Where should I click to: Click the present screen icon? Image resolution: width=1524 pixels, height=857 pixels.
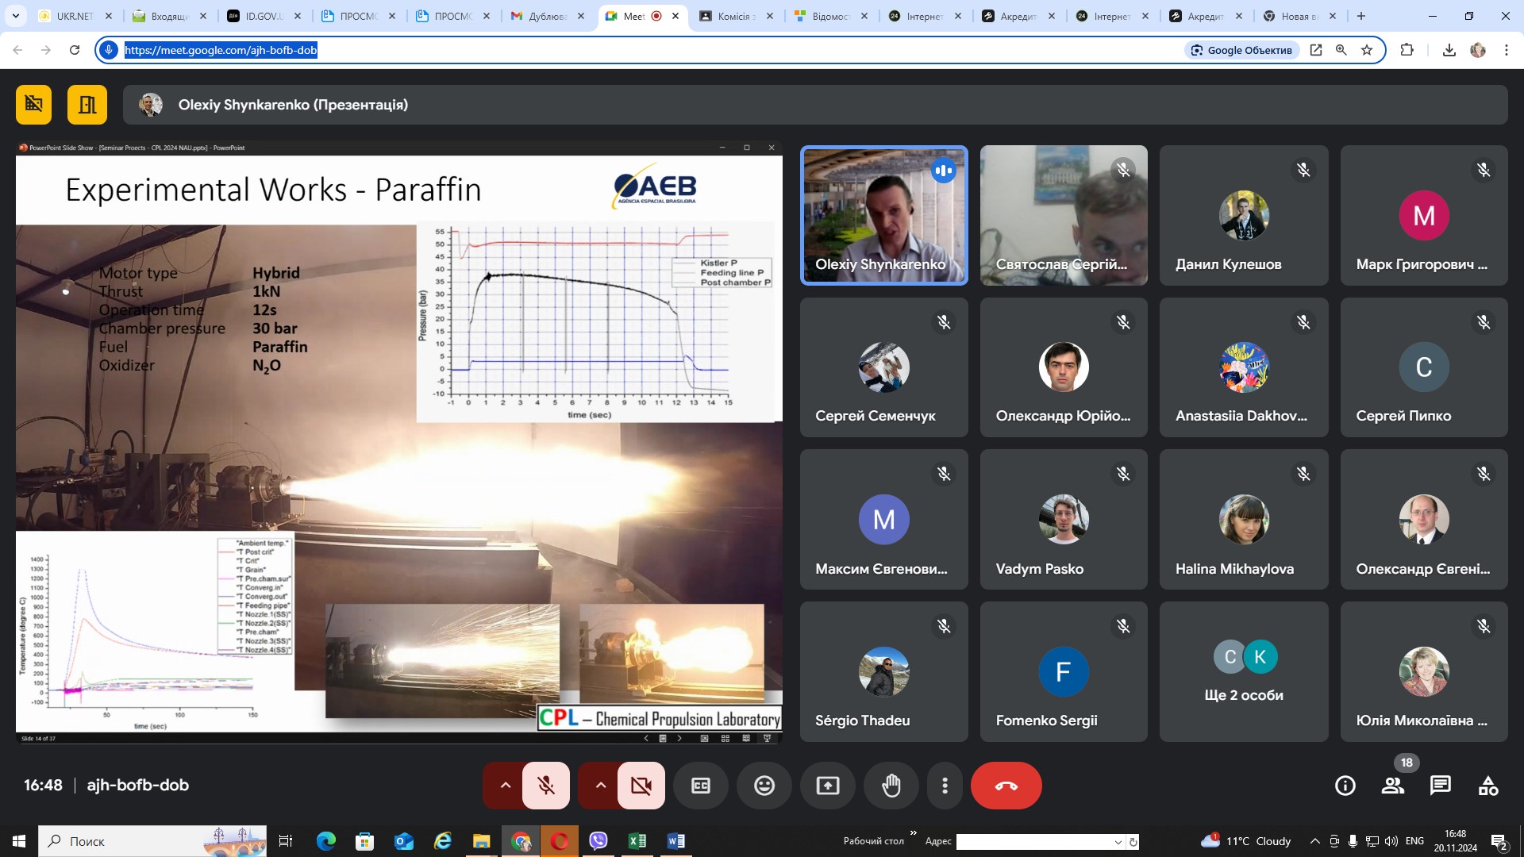(827, 786)
